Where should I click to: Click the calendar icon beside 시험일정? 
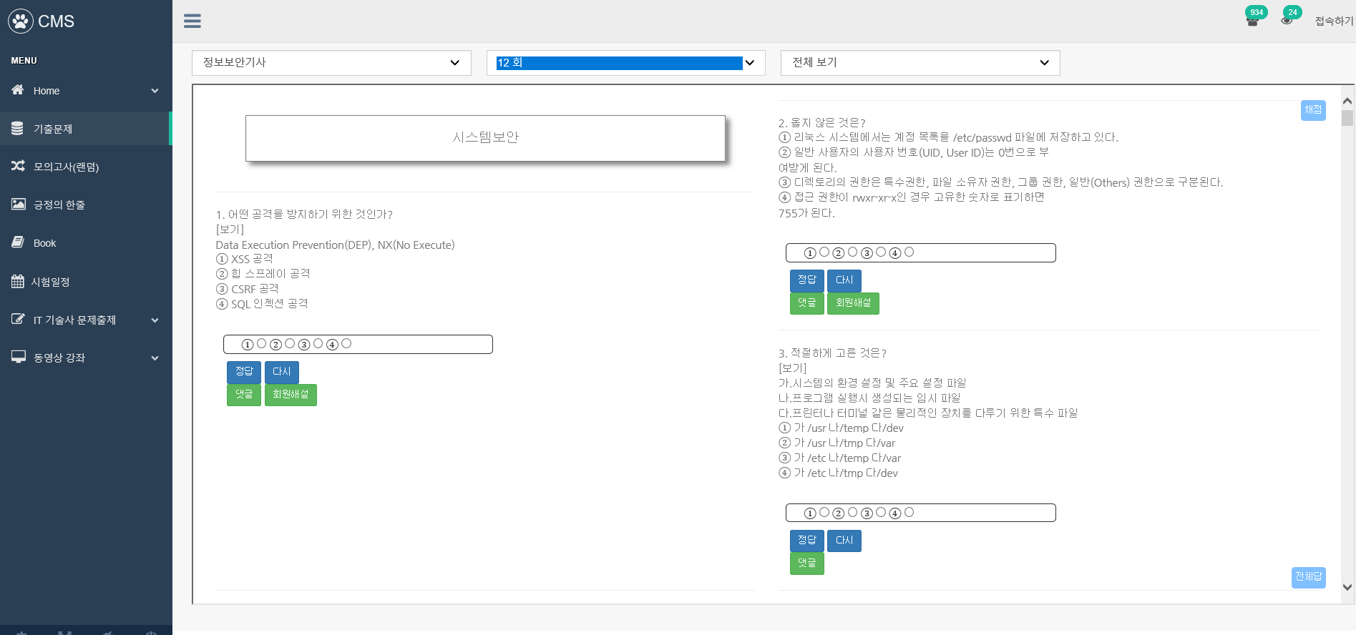[18, 281]
